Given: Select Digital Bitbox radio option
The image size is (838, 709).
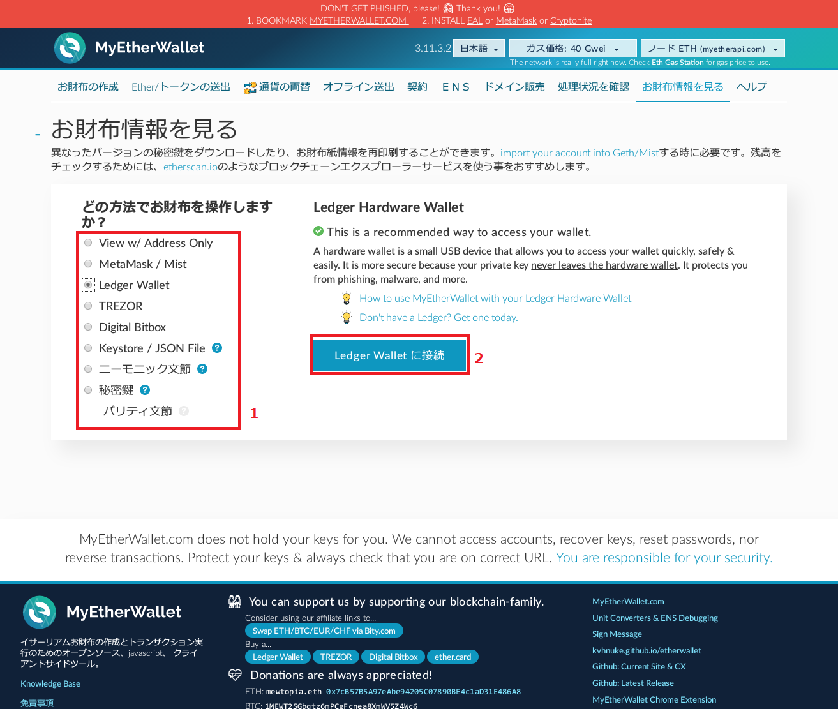Looking at the screenshot, I should click(88, 327).
